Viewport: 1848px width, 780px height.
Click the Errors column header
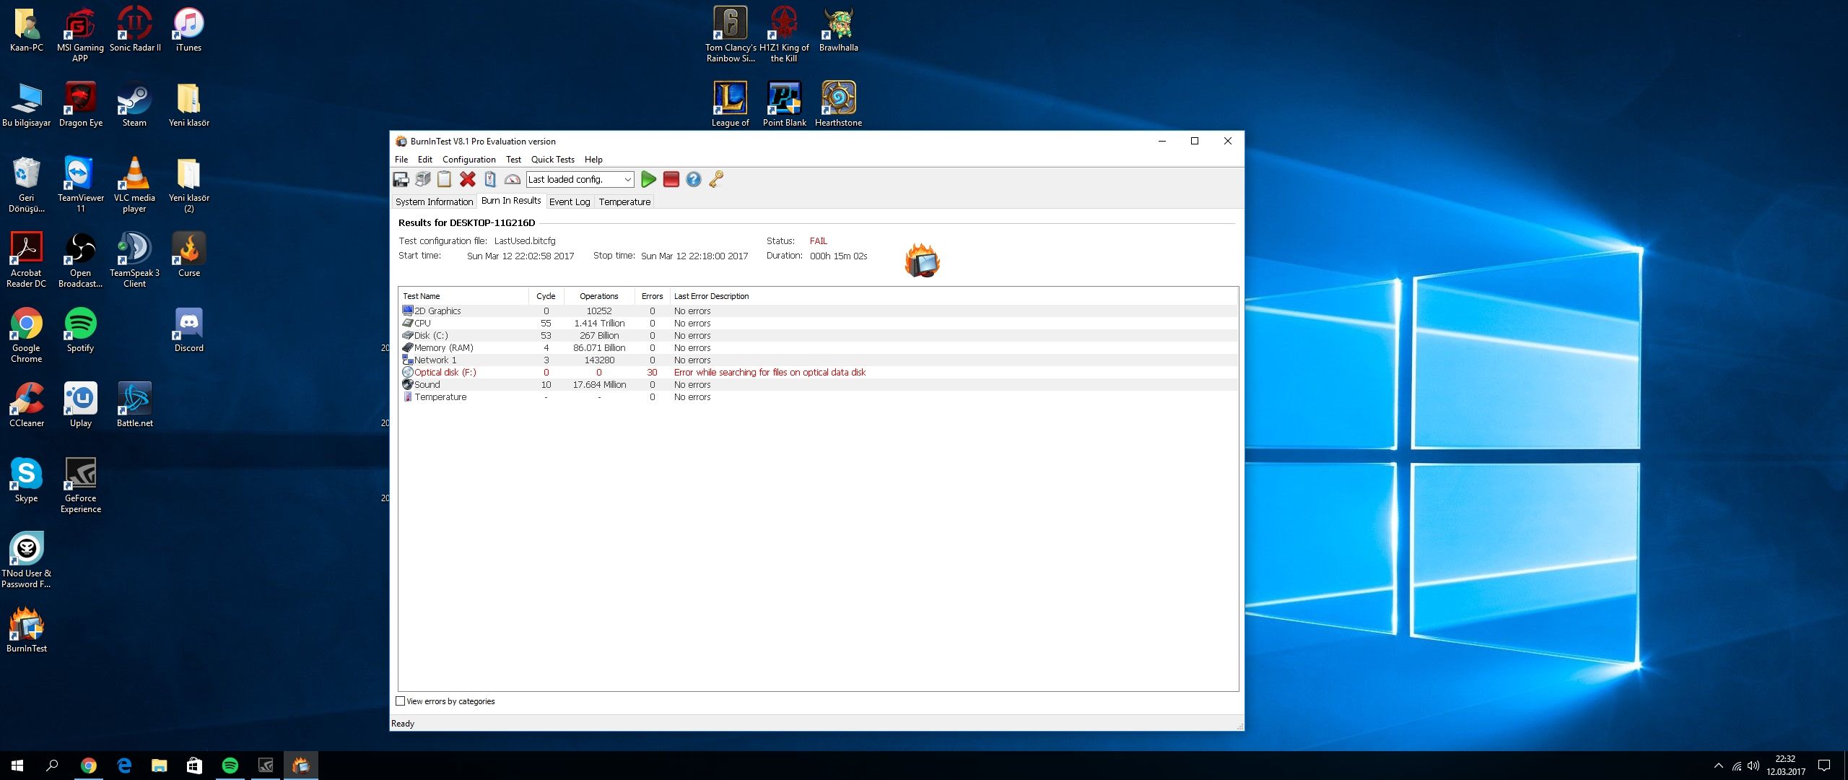click(x=652, y=296)
